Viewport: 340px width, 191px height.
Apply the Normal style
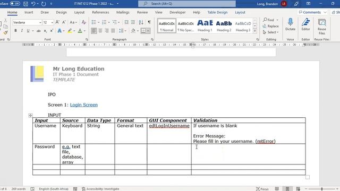click(166, 26)
